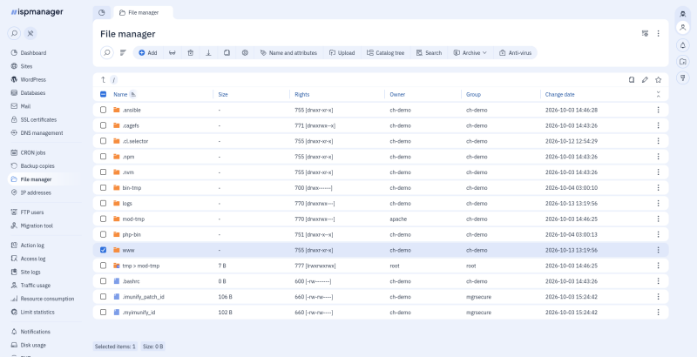Open row menu for .bashrc file

click(x=659, y=281)
